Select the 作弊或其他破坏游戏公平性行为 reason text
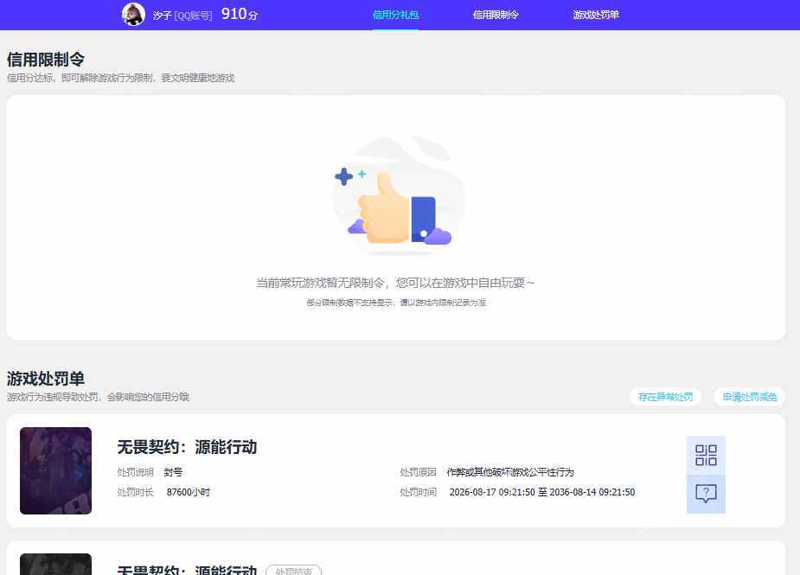 [510, 472]
